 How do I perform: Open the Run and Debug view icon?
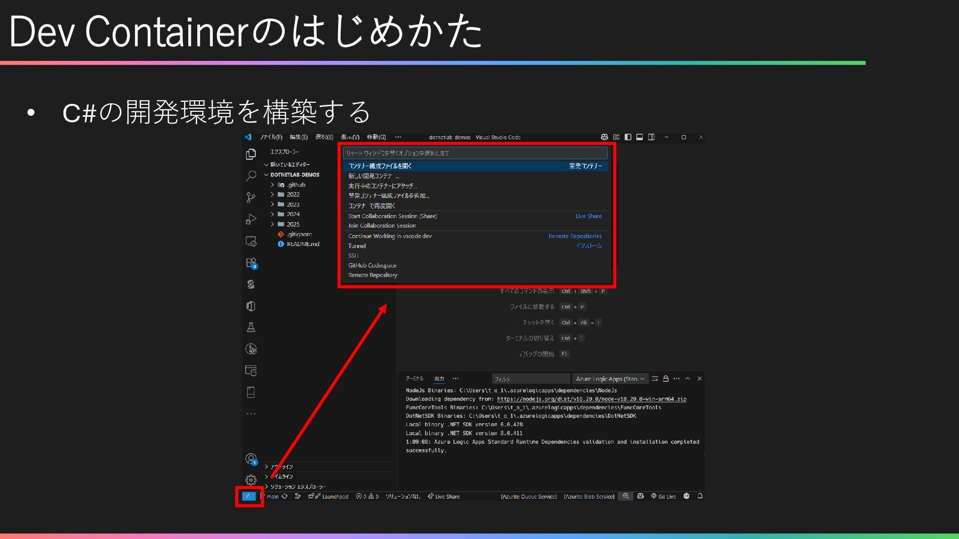coord(251,219)
